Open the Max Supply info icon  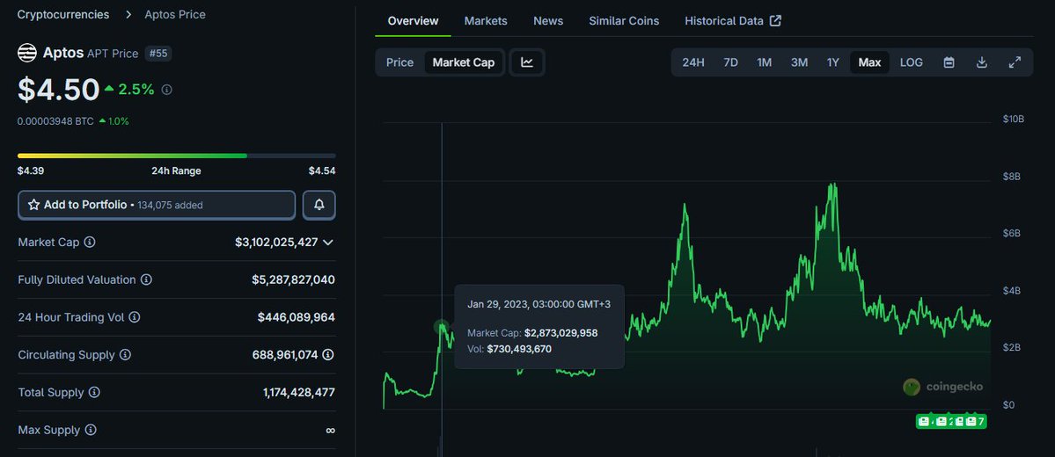tap(90, 430)
